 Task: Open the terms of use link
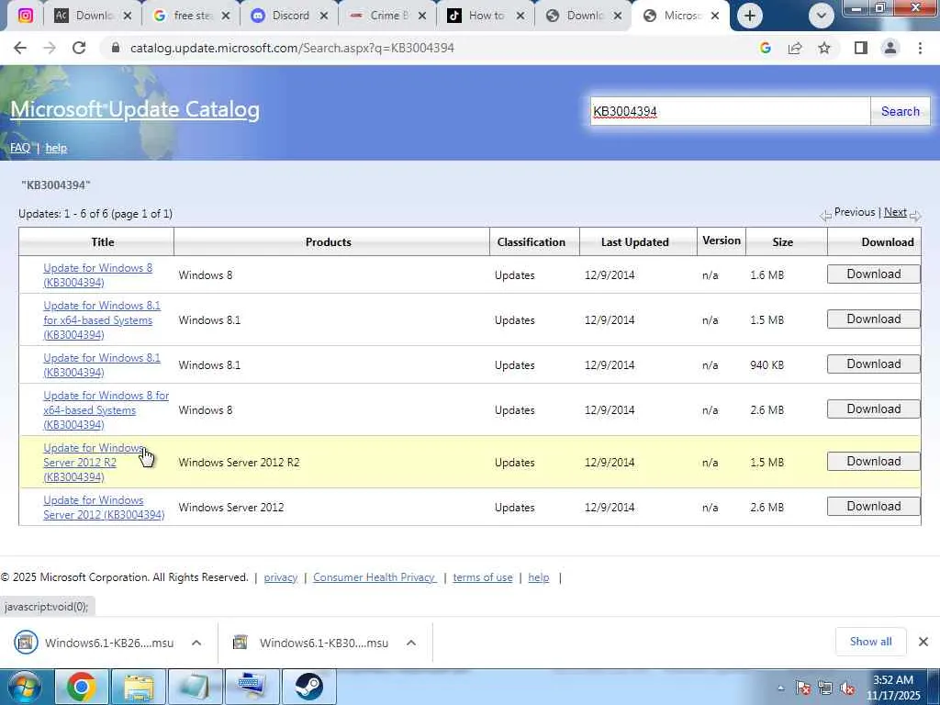coord(483,577)
